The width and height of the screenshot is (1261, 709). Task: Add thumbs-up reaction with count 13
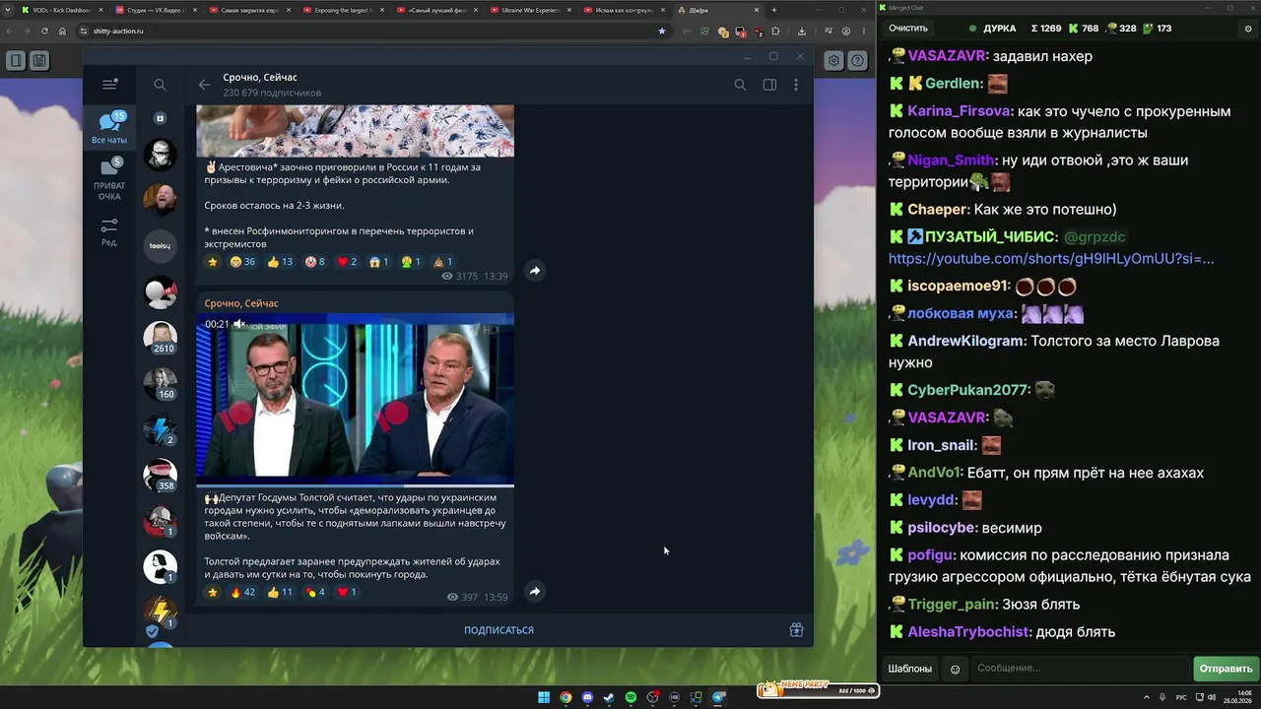[280, 262]
